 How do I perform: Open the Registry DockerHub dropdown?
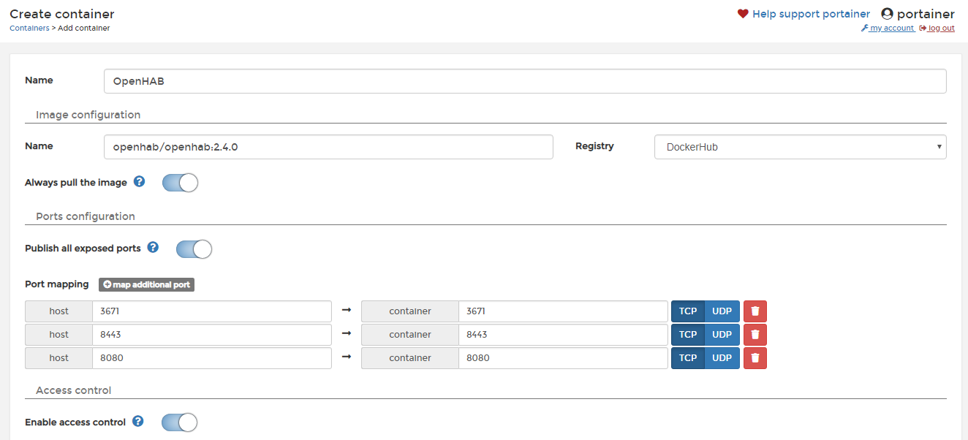pyautogui.click(x=801, y=147)
